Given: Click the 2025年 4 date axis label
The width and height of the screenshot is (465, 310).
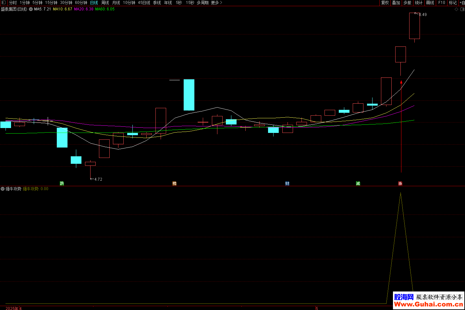Looking at the screenshot, I should pos(14,308).
